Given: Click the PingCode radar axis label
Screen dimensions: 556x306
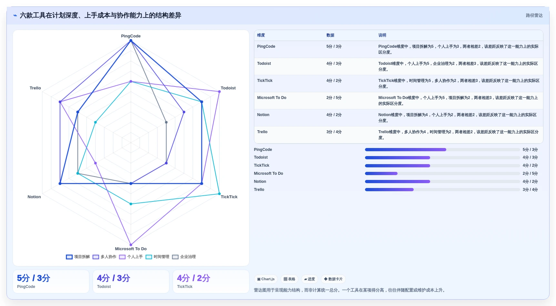Looking at the screenshot, I should (x=131, y=36).
